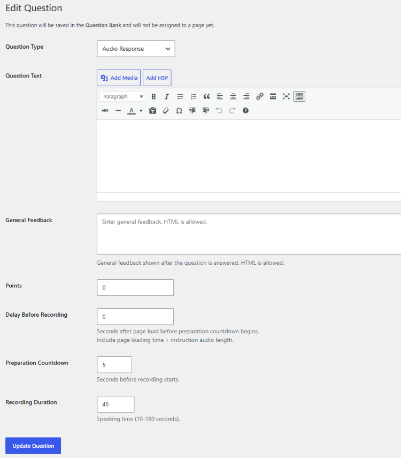Open the special character Omega tool
Image resolution: width=401 pixels, height=458 pixels.
click(x=179, y=111)
